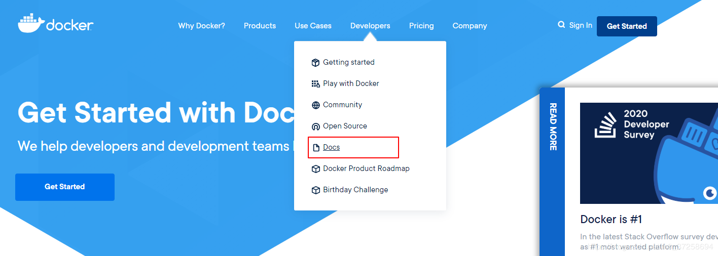This screenshot has height=256, width=718.
Task: Click the Getting started box icon
Action: [315, 63]
